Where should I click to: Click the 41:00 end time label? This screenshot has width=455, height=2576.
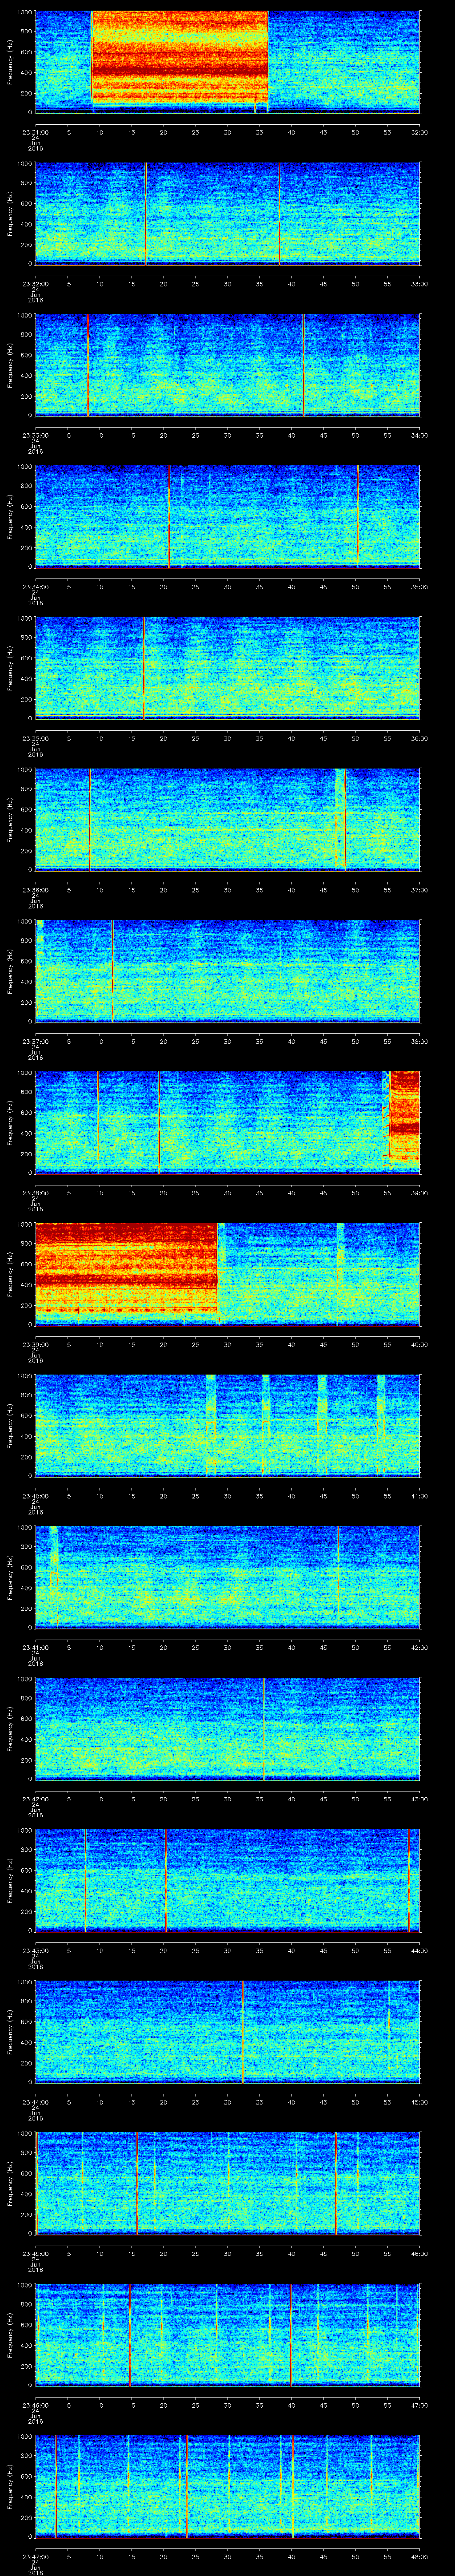[419, 1495]
